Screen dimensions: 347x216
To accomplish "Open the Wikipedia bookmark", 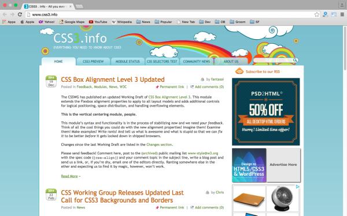I will pos(121,22).
